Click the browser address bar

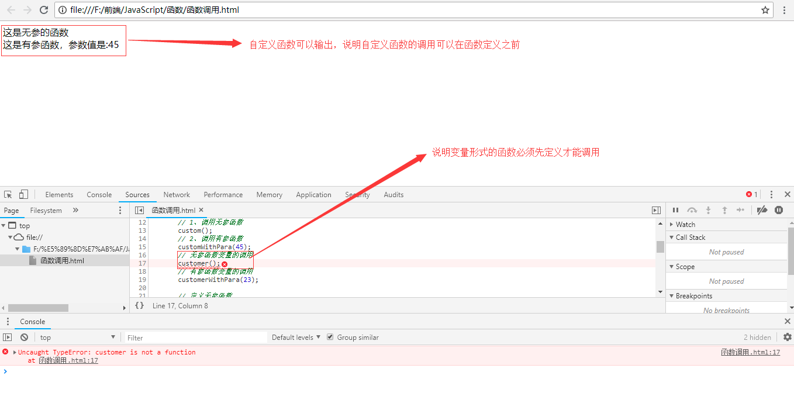(x=414, y=10)
